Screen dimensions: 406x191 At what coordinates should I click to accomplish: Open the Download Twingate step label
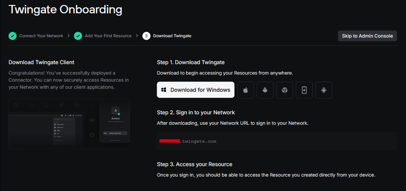pos(172,36)
